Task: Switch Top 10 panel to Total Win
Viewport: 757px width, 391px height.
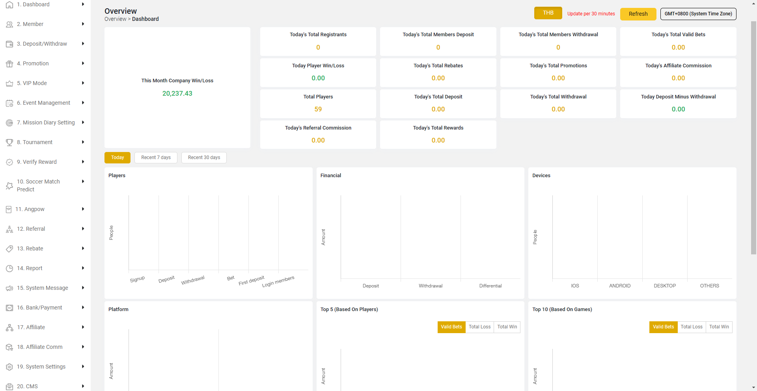Action: [719, 327]
